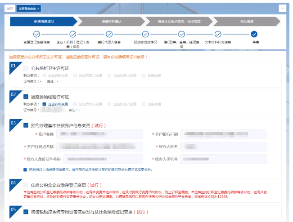Open the 申请材料确认 stage
Image resolution: width=293 pixels, height=222 pixels.
tap(111, 21)
